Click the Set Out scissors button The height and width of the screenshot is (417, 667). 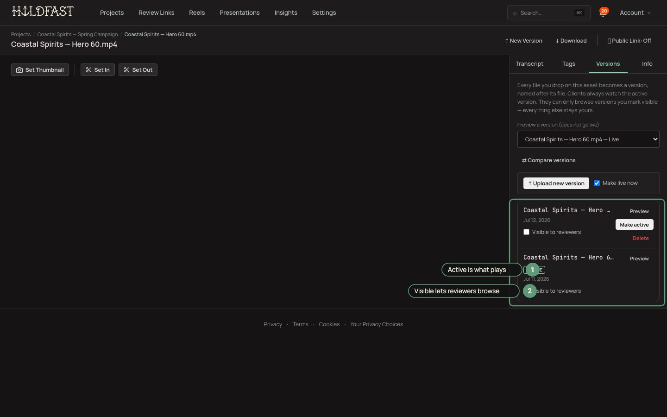tap(138, 70)
